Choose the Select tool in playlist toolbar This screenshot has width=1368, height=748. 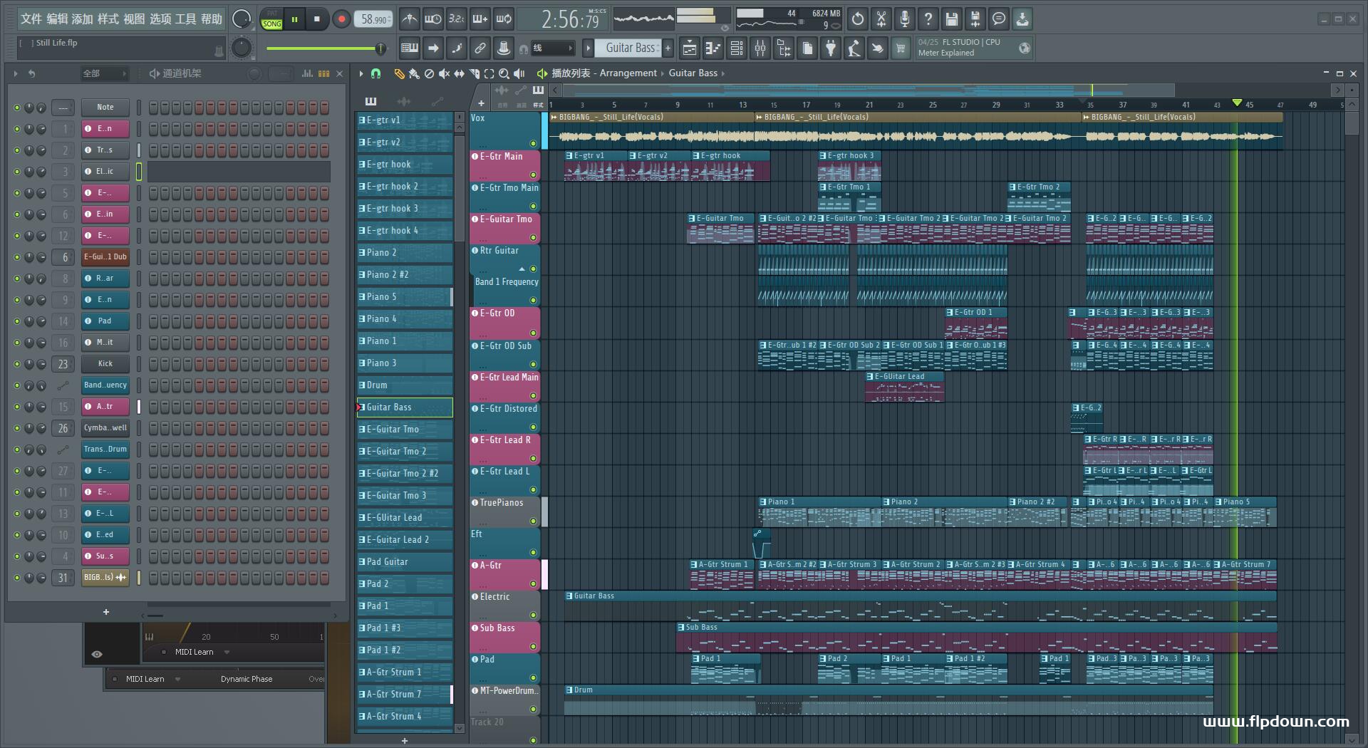pos(489,73)
